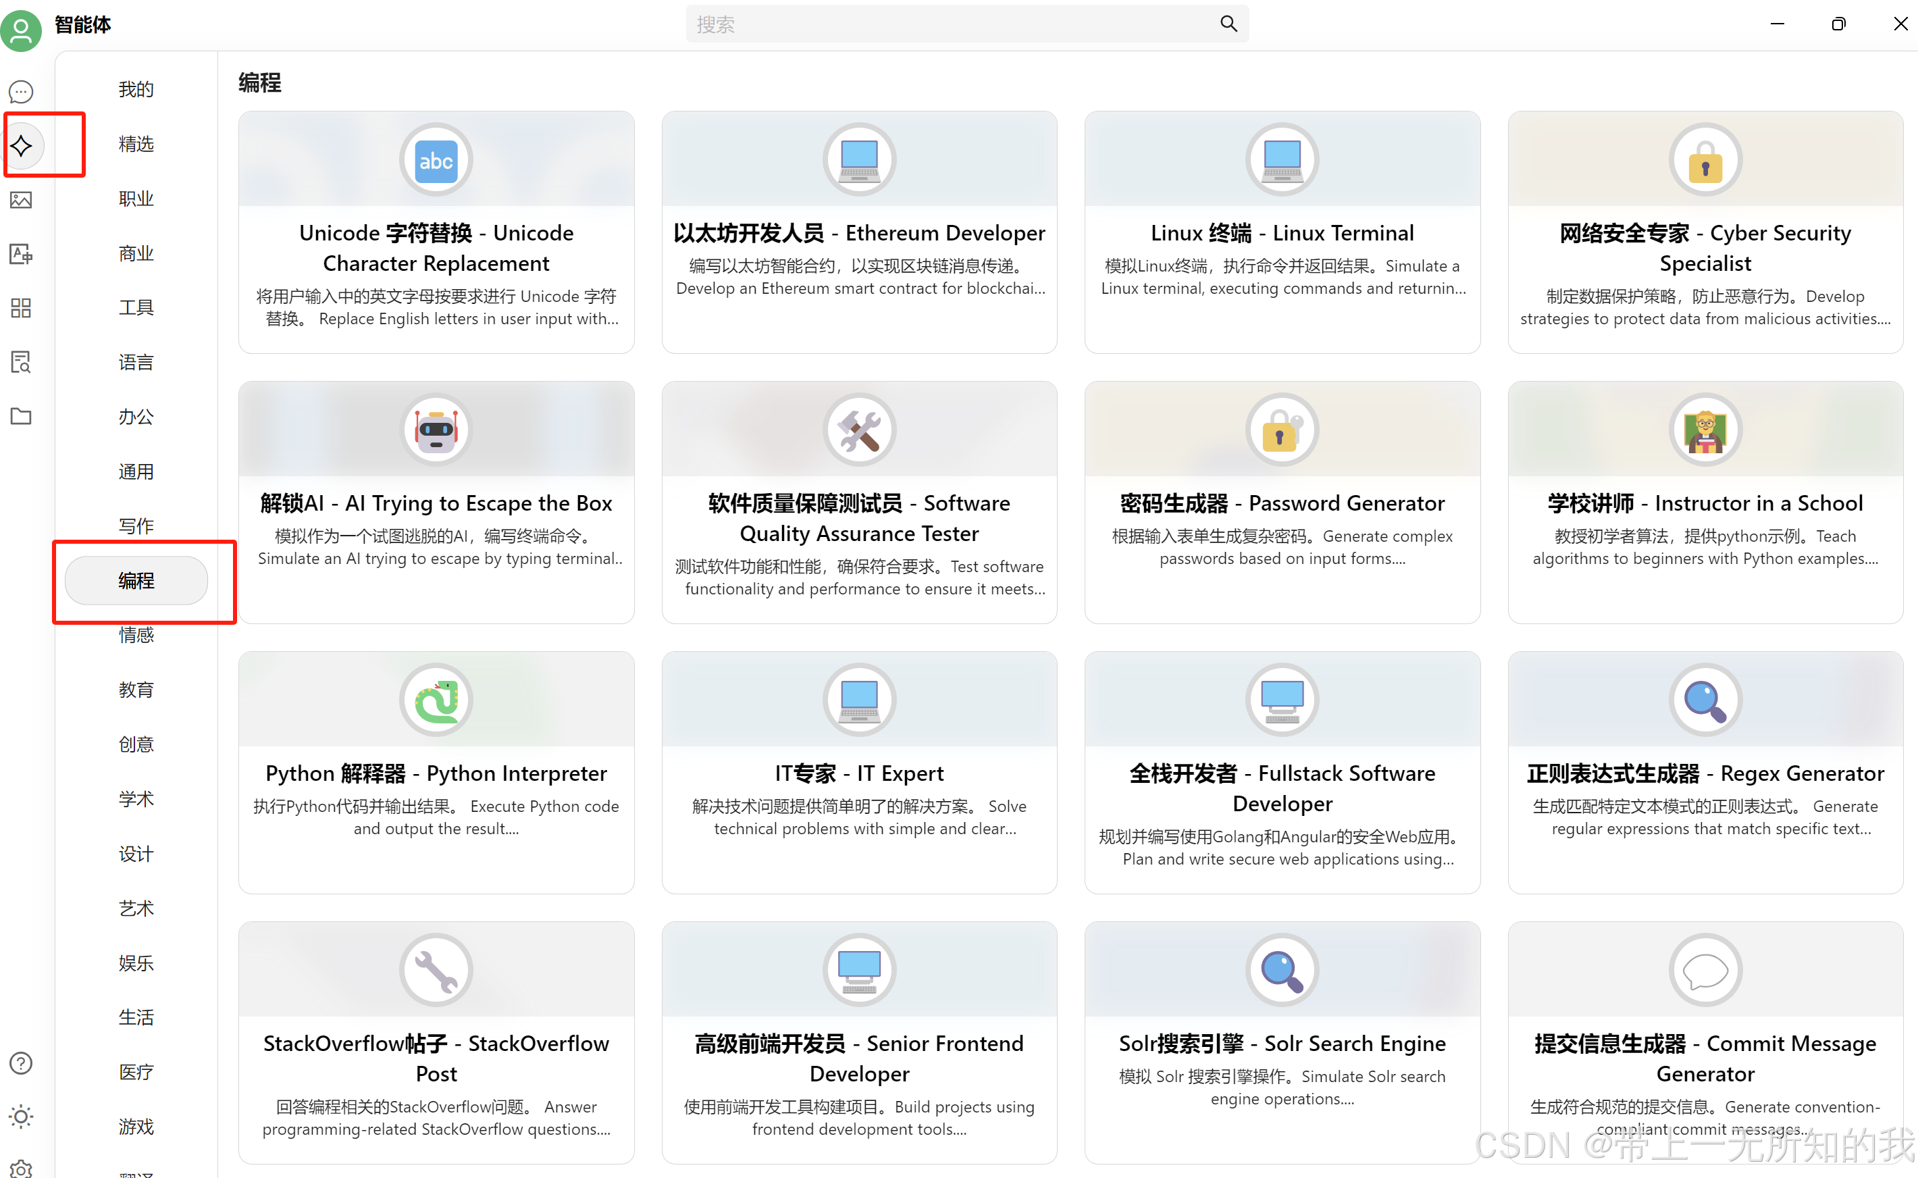
Task: Open the Python Interpreter agent card
Action: point(436,773)
